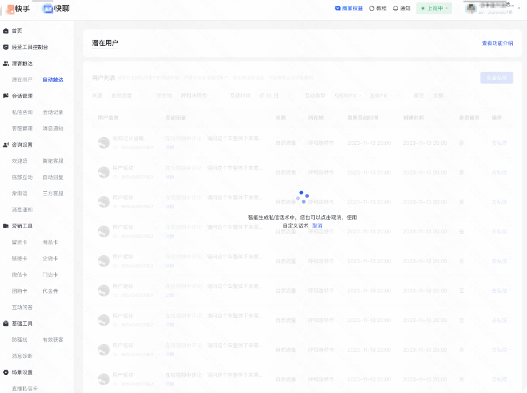The height and width of the screenshot is (393, 527).
Task: Click the 通知 bell icon in header
Action: [x=396, y=8]
